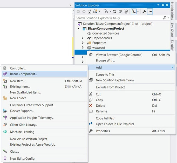The width and height of the screenshot is (177, 163).
Task: Open the Add submenu
Action: [132, 67]
